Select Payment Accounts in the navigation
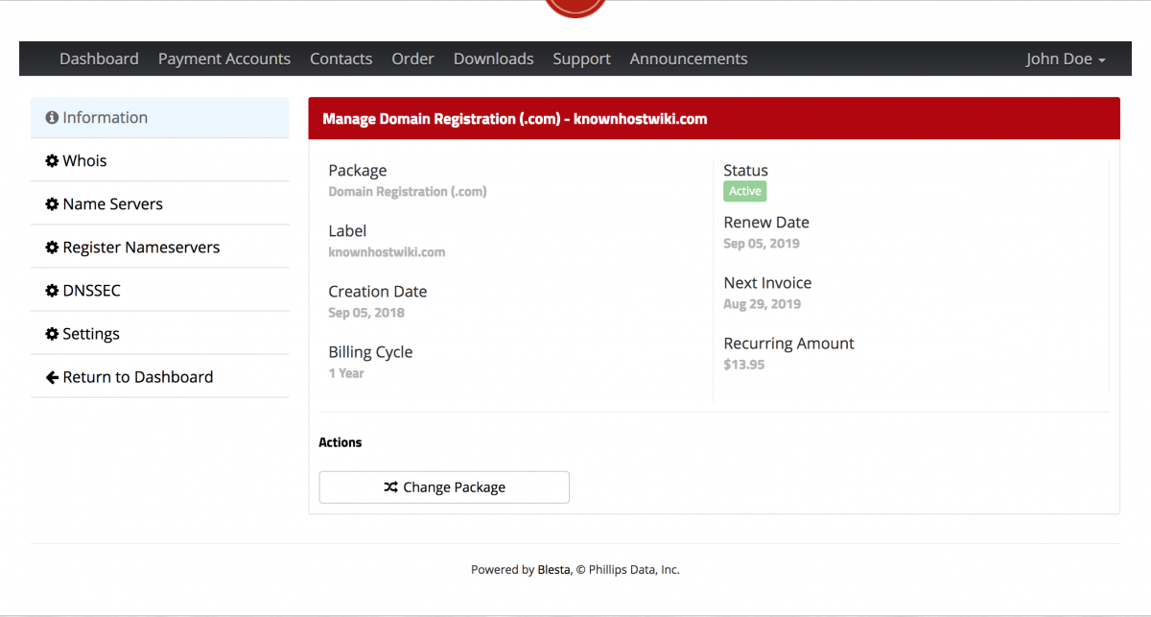The height and width of the screenshot is (617, 1151). 223,59
